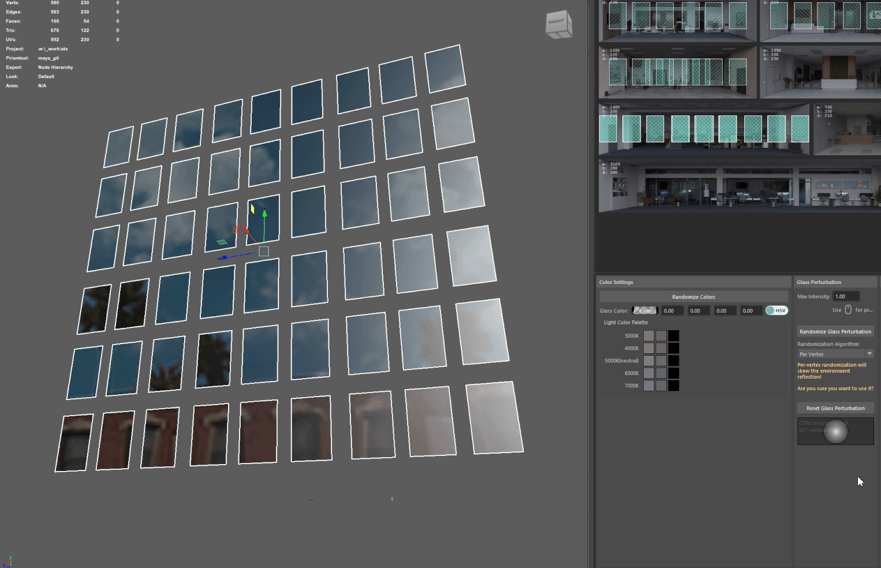Pick the black swatch in the 3000K row

pyautogui.click(x=674, y=336)
